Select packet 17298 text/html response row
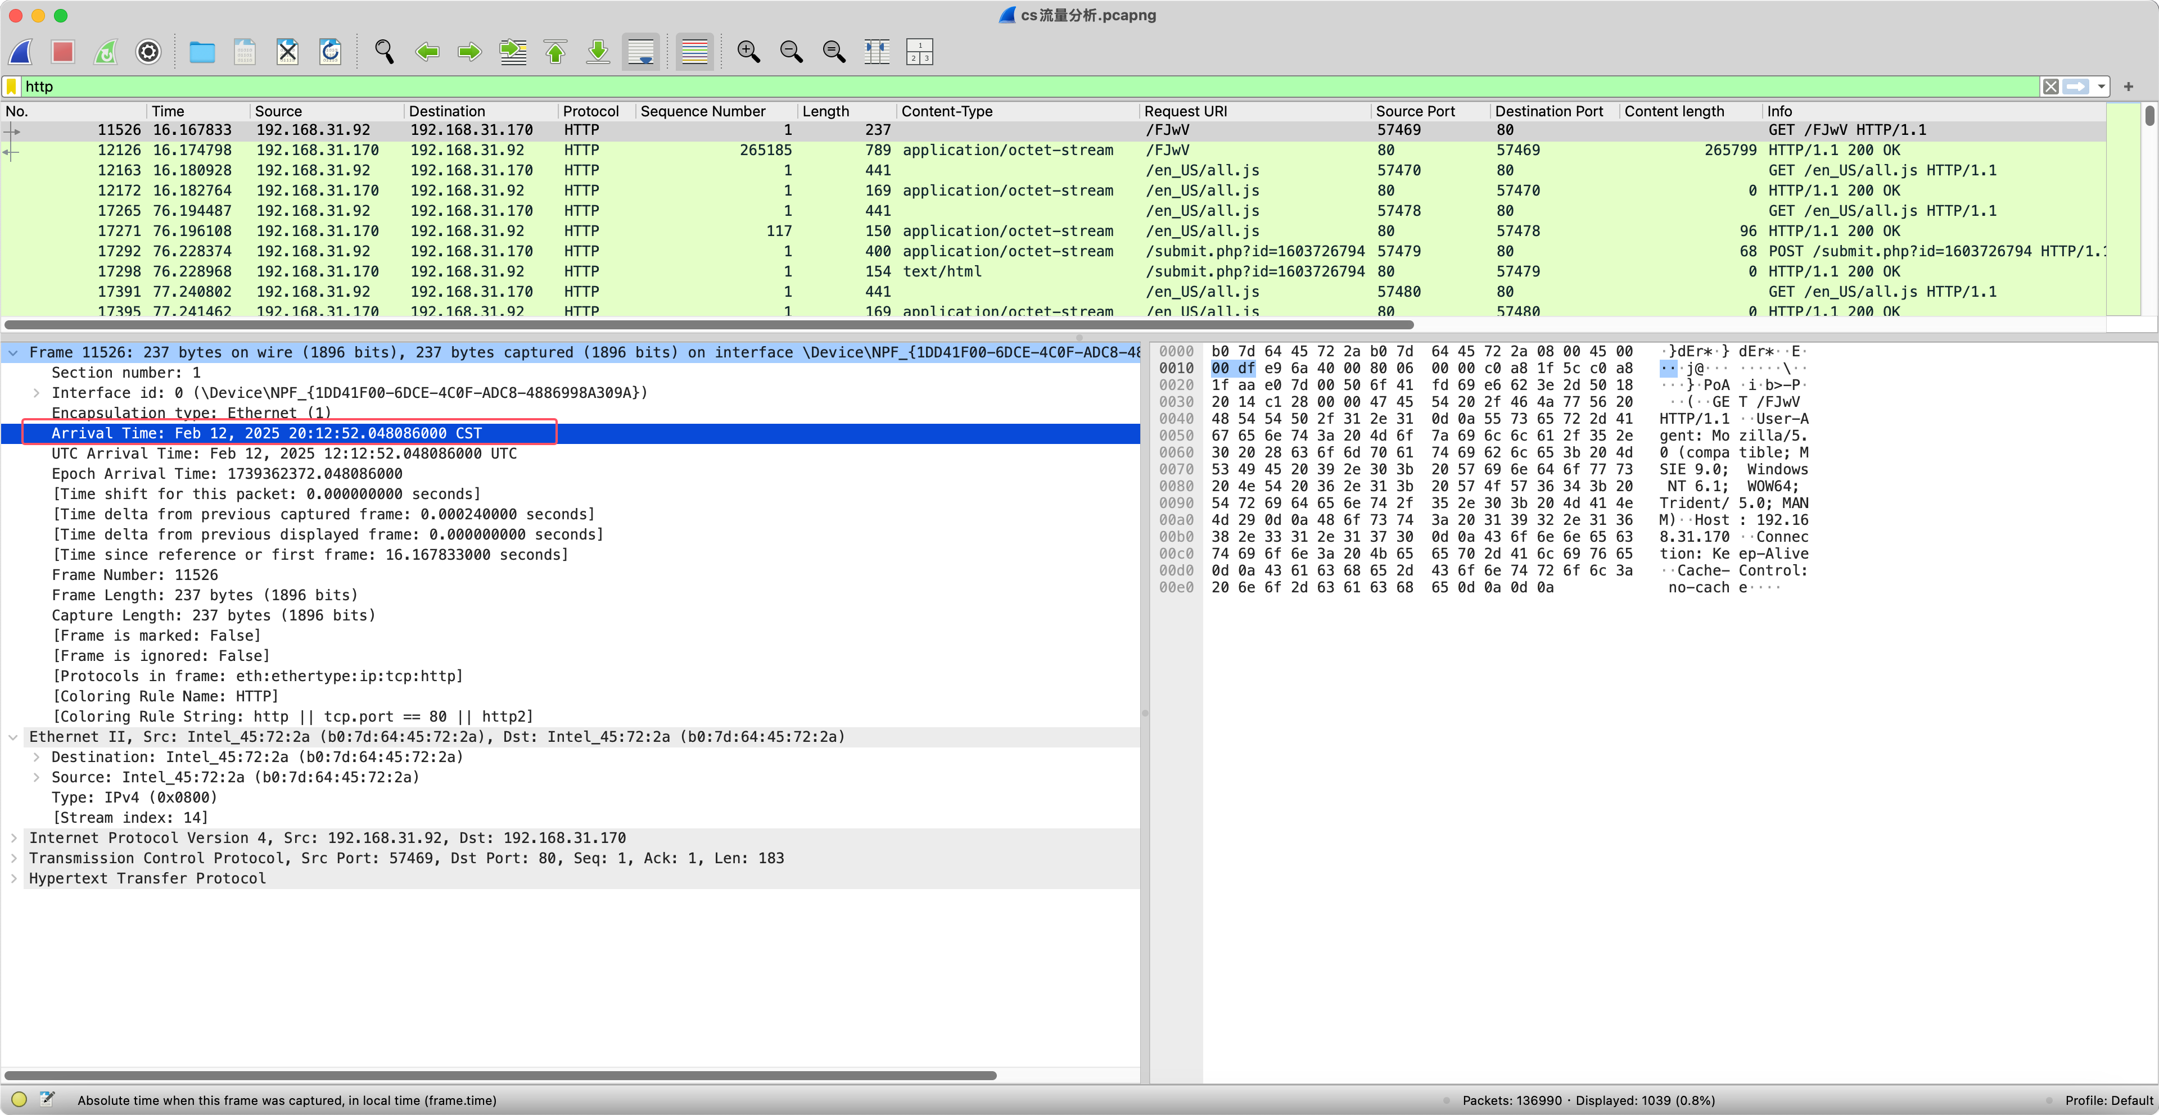Image resolution: width=2159 pixels, height=1115 pixels. [1054, 271]
